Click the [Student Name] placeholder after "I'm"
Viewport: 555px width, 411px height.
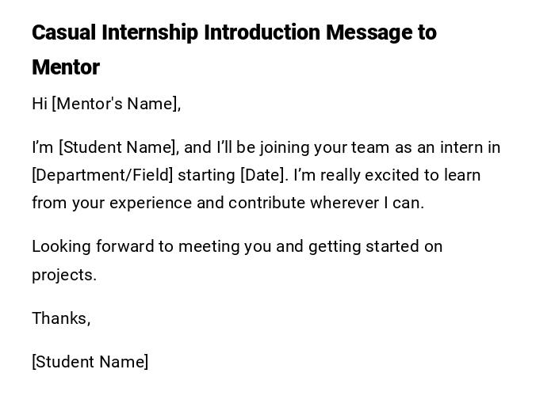tap(117, 147)
